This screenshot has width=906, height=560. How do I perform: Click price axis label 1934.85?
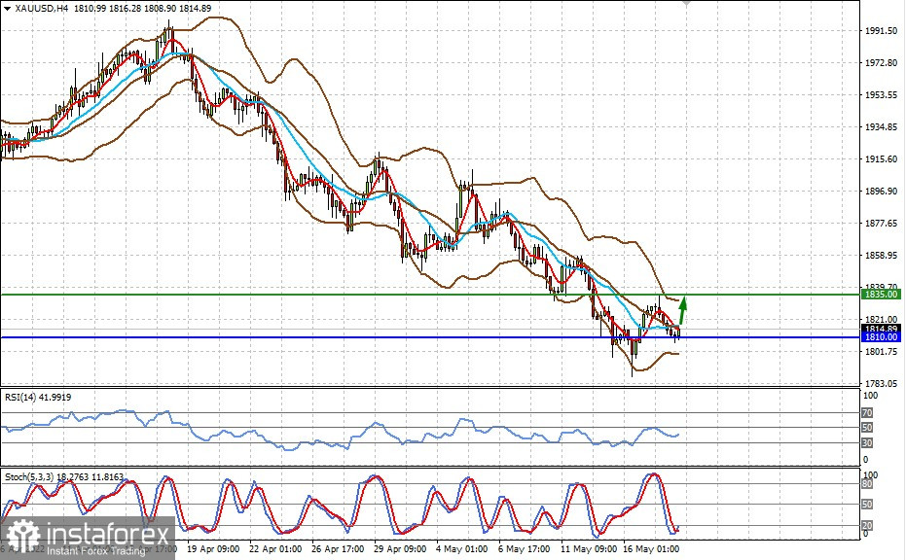881,126
